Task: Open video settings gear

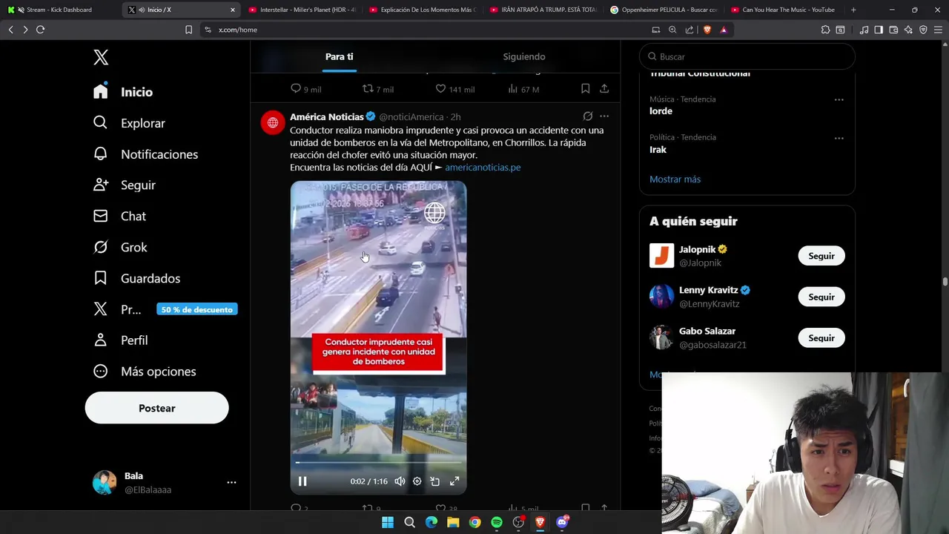Action: [x=417, y=481]
